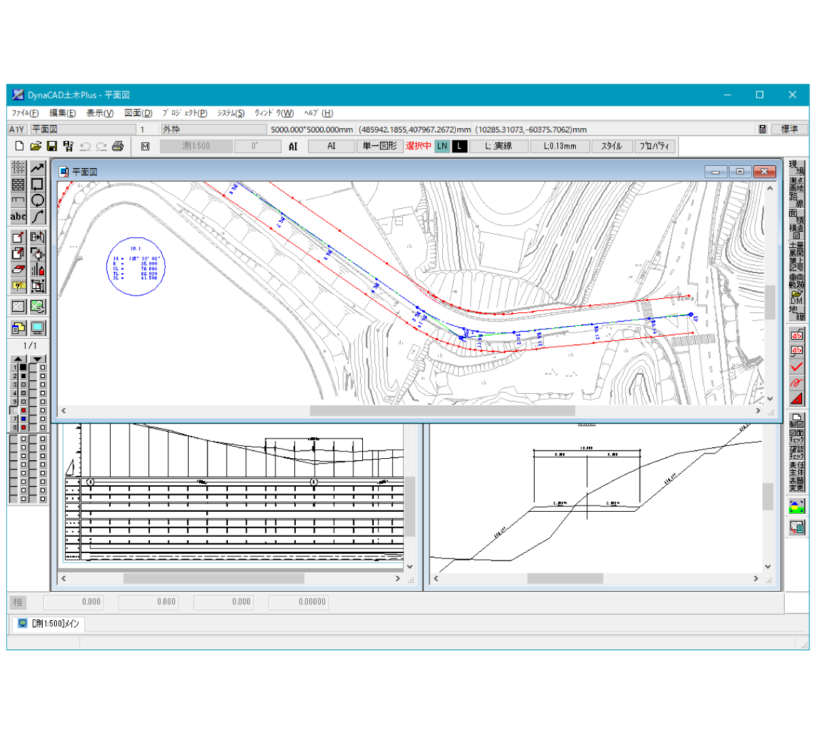Open the ファイル(F) menu
The height and width of the screenshot is (732, 814).
tap(25, 113)
